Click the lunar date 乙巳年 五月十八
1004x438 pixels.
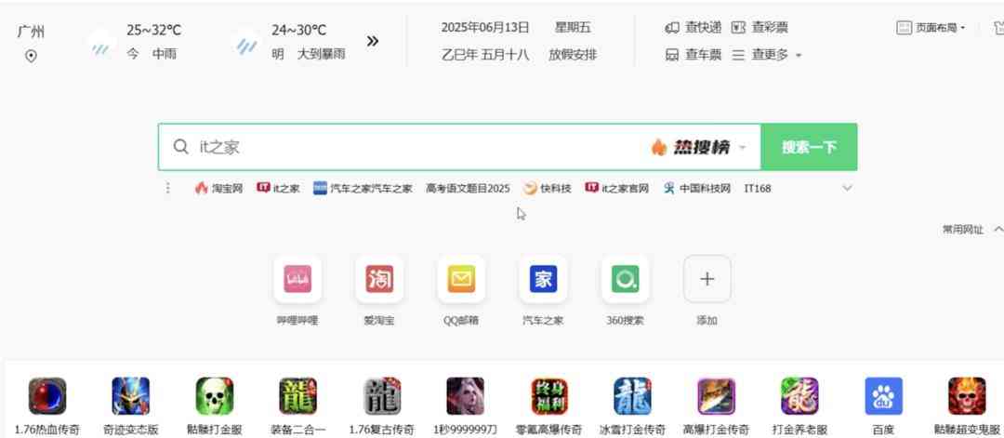pos(484,55)
